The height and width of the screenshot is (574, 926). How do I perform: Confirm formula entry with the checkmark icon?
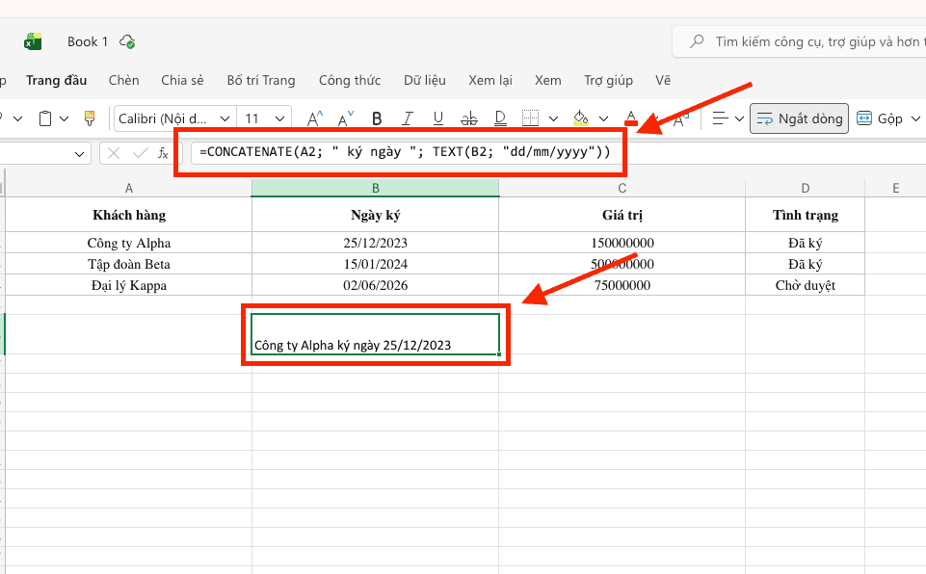coord(140,153)
